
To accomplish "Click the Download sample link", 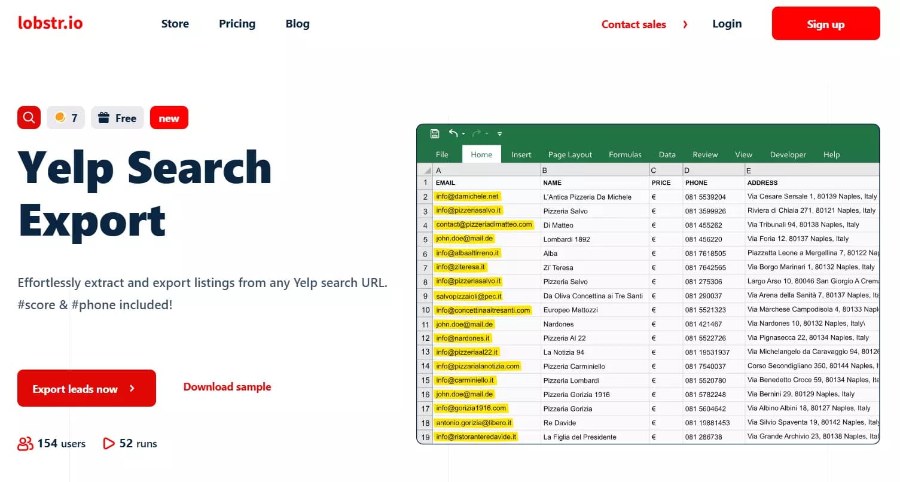I will pyautogui.click(x=227, y=387).
